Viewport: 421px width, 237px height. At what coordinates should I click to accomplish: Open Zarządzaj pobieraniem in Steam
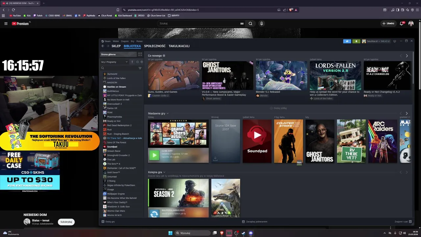tap(255, 222)
